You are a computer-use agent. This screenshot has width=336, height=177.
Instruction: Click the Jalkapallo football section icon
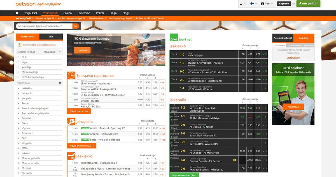click(x=71, y=121)
